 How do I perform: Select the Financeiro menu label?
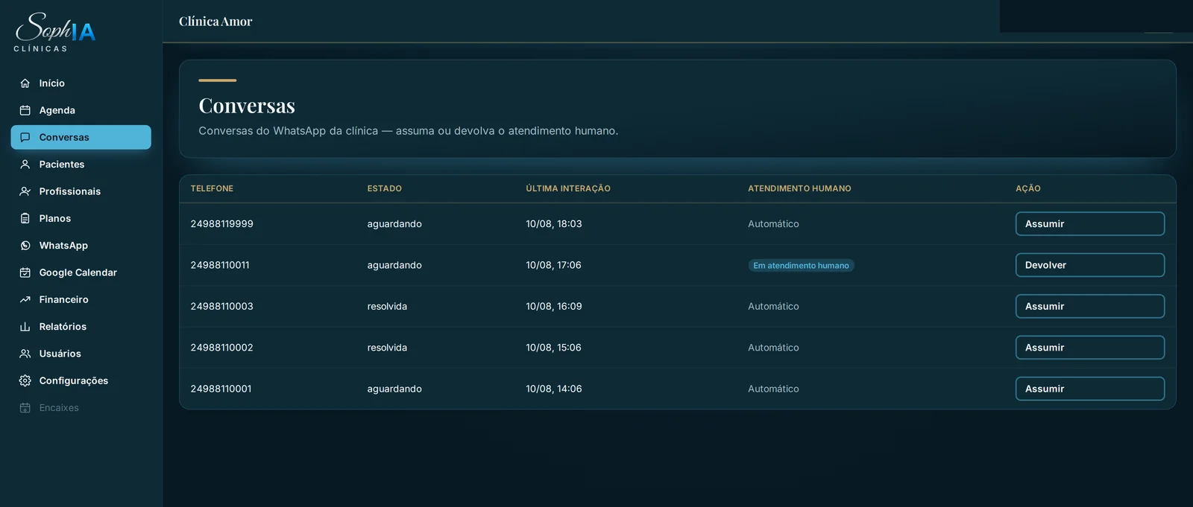coord(63,299)
